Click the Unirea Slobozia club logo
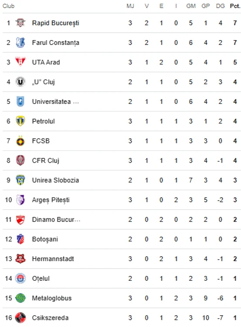Image resolution: width=241 pixels, height=327 pixels. 20,180
